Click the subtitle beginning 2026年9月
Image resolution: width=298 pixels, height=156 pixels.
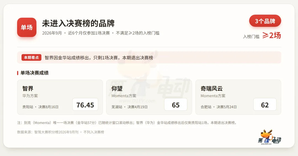coord(101,33)
